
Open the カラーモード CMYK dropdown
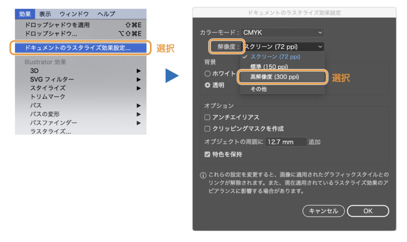tap(283, 33)
